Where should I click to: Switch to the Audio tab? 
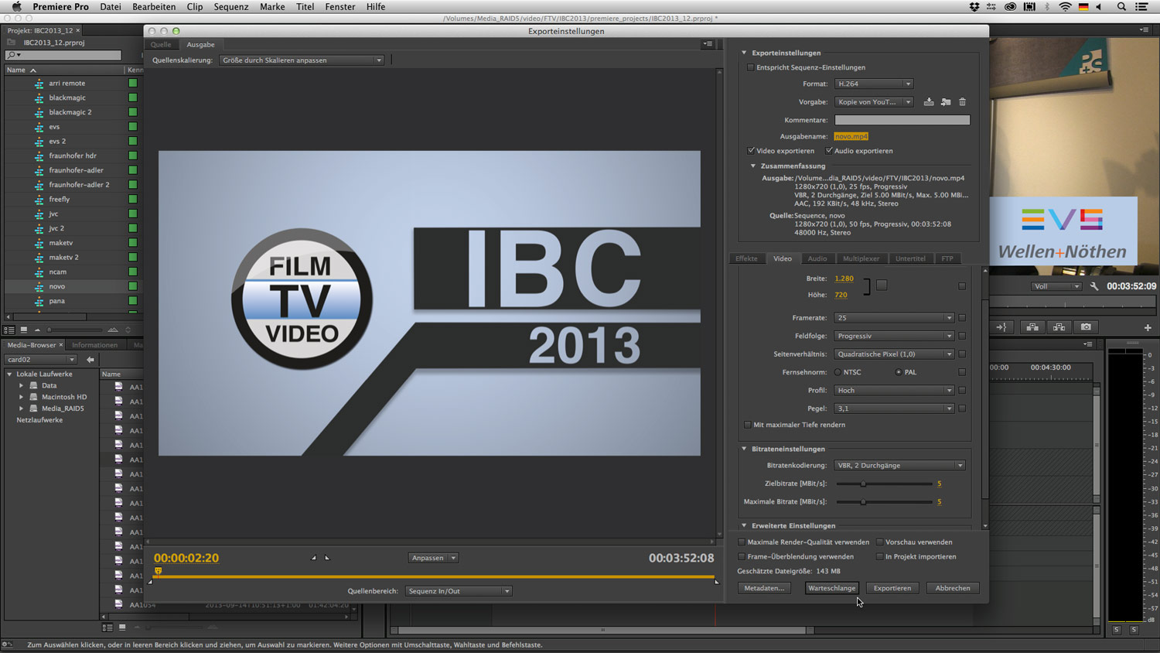[x=817, y=258]
